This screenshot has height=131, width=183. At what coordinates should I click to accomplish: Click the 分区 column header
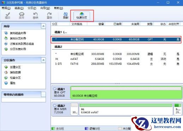[60, 24]
